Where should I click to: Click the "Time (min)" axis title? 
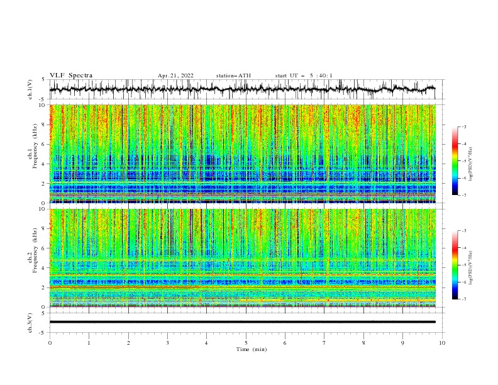[252, 349]
